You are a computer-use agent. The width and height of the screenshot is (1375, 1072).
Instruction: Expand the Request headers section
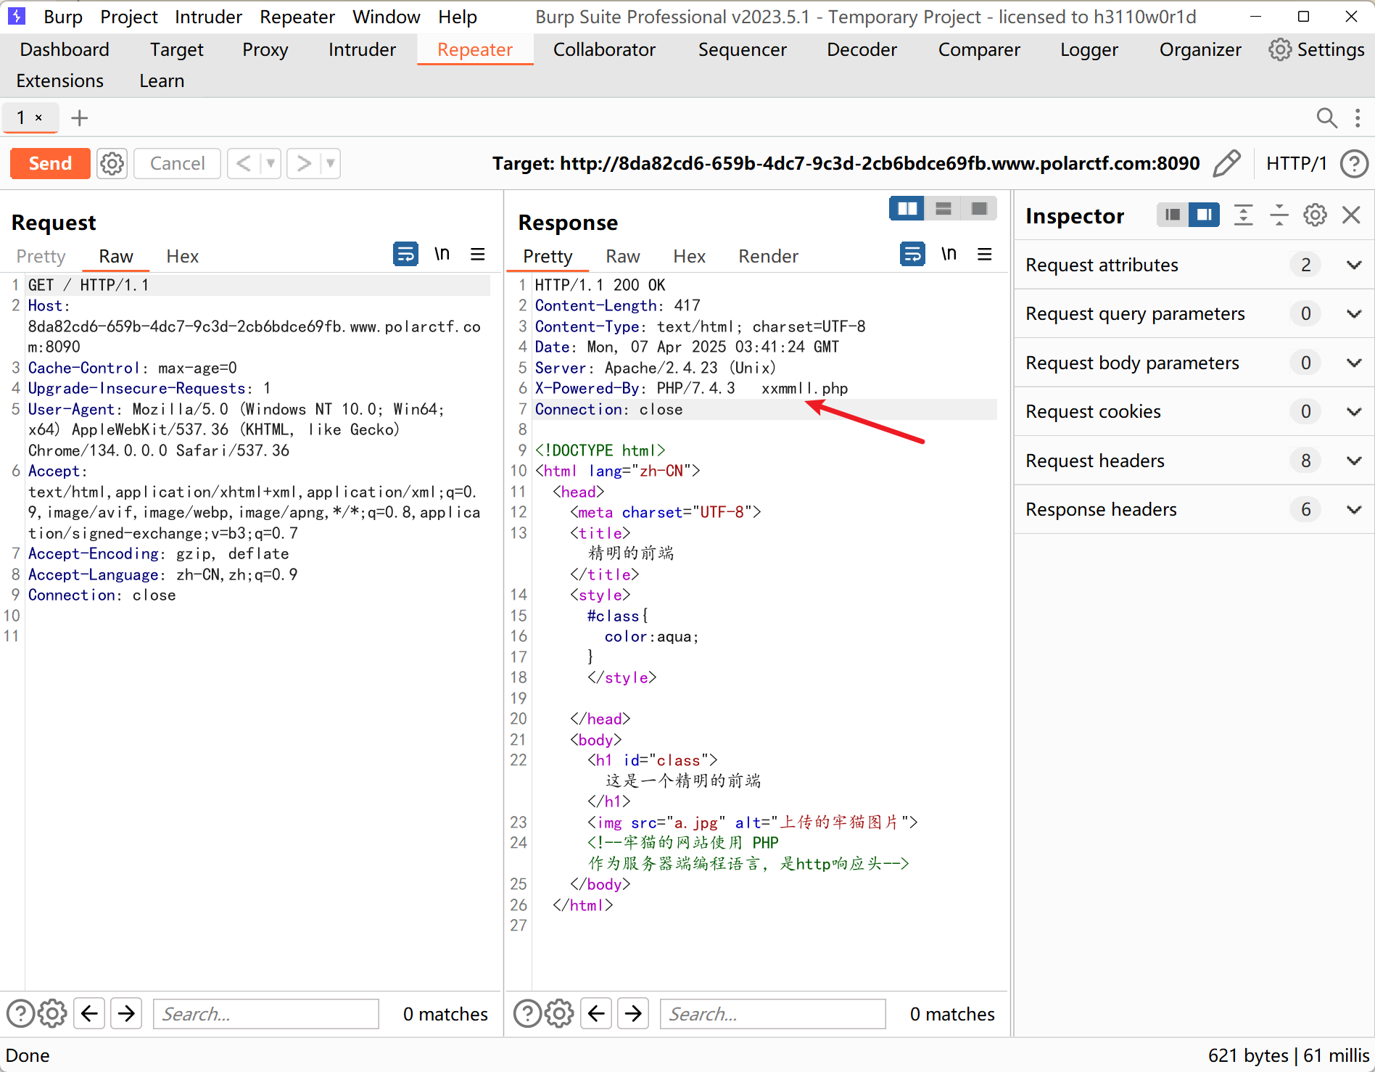point(1353,461)
